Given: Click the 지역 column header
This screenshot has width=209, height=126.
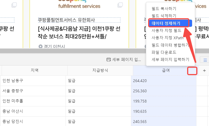Looking at the screenshot, I should [x=34, y=71].
